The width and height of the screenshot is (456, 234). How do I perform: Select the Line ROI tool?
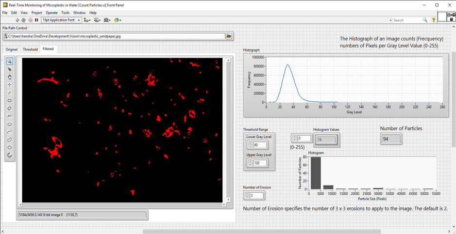[x=9, y=93]
